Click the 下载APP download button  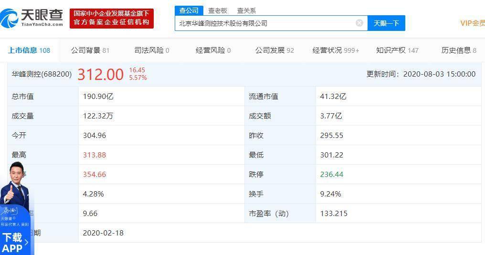(15, 243)
